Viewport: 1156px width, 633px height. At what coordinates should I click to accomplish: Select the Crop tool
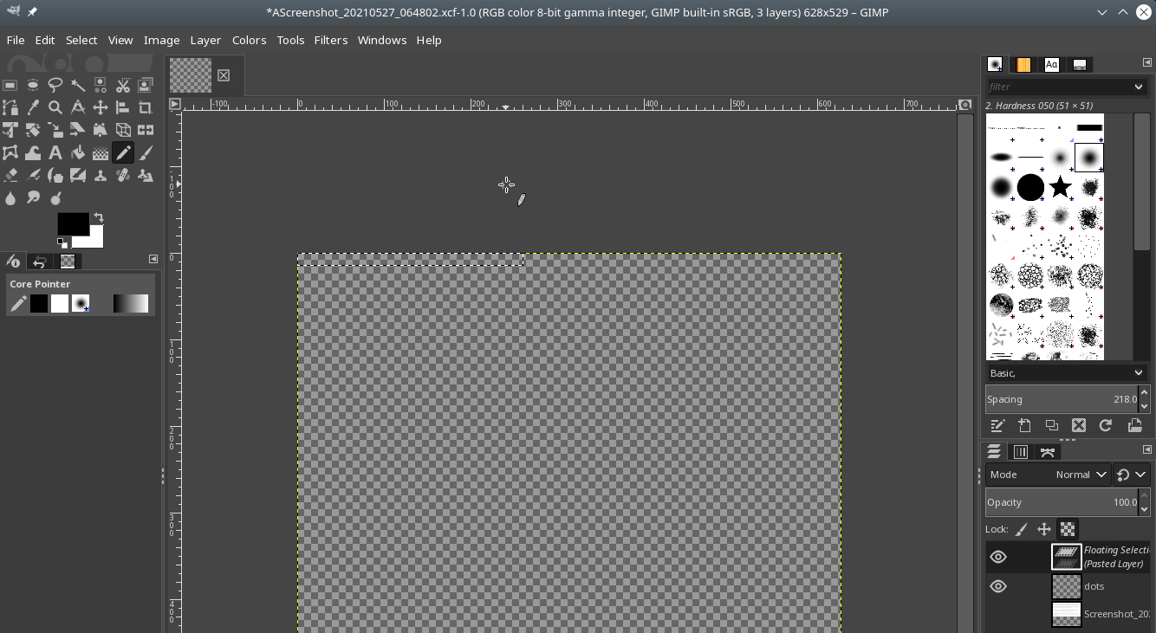tap(146, 107)
